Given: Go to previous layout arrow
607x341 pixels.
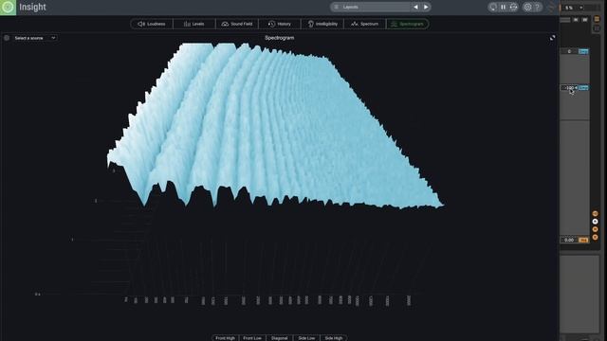Looking at the screenshot, I should 415,7.
